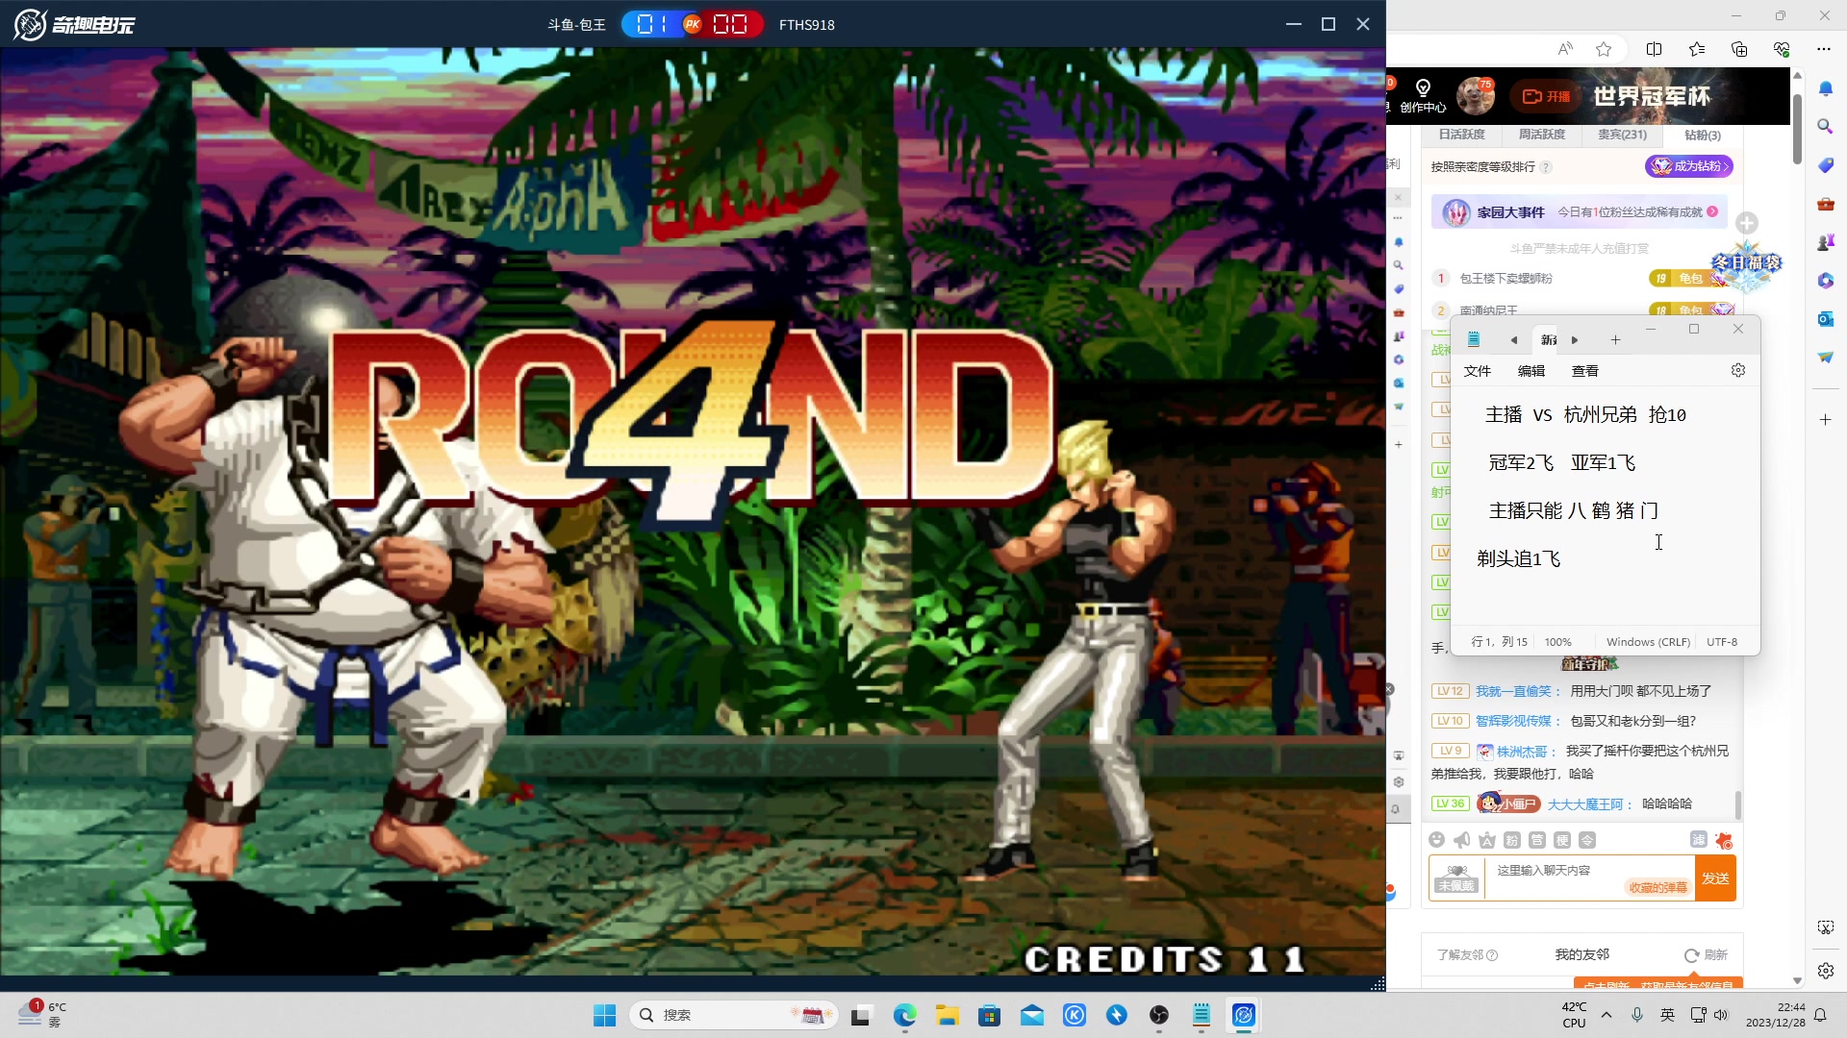
Task: Open the user avatar profile
Action: click(1475, 96)
